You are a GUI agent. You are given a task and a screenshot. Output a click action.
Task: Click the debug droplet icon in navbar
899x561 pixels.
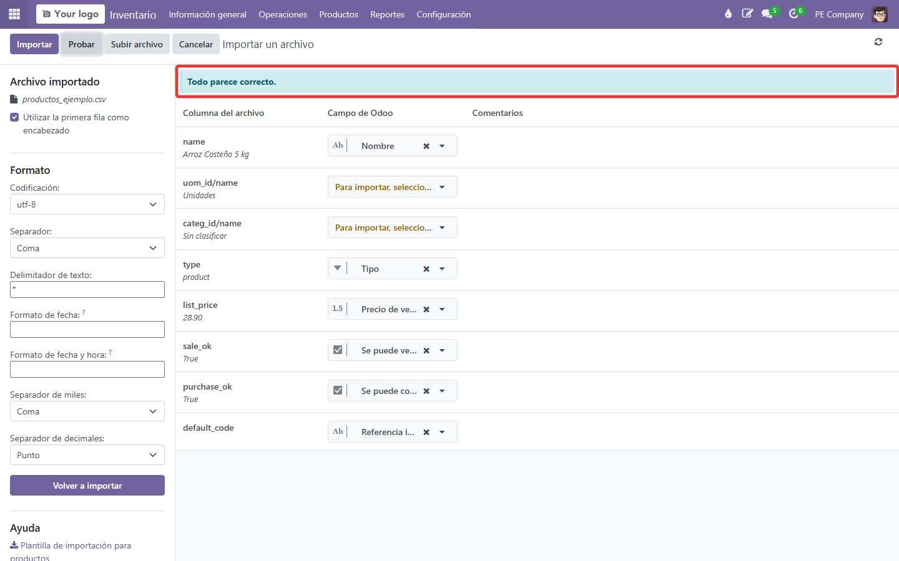click(728, 14)
